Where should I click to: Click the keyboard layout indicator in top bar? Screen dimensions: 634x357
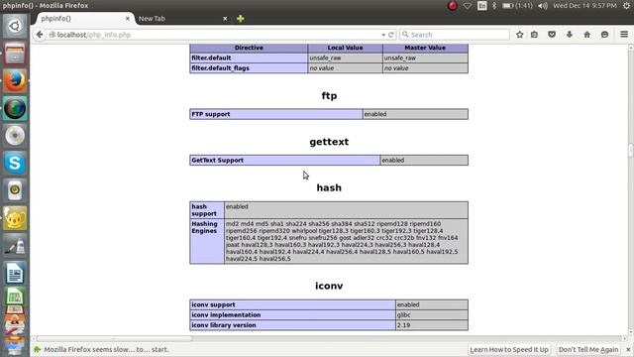pos(482,6)
